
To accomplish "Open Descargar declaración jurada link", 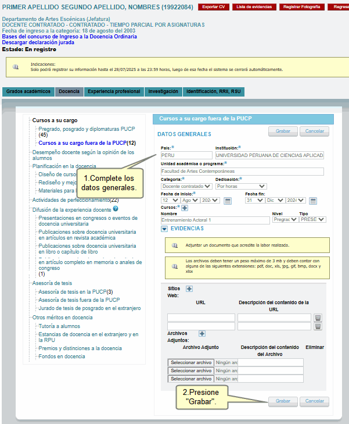I will (38, 42).
